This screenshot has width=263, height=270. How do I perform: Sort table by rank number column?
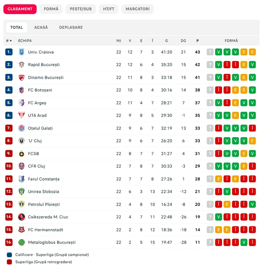pyautogui.click(x=9, y=41)
